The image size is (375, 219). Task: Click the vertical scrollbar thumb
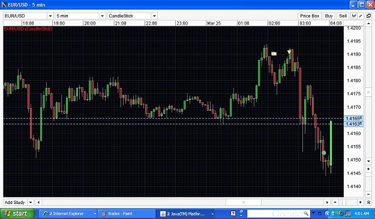point(368,92)
